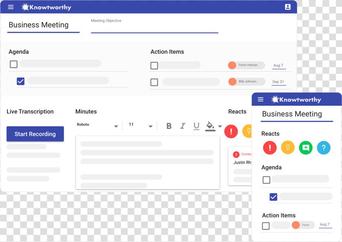The width and height of the screenshot is (342, 242).
Task: Click the Start Recording button
Action: [35, 134]
